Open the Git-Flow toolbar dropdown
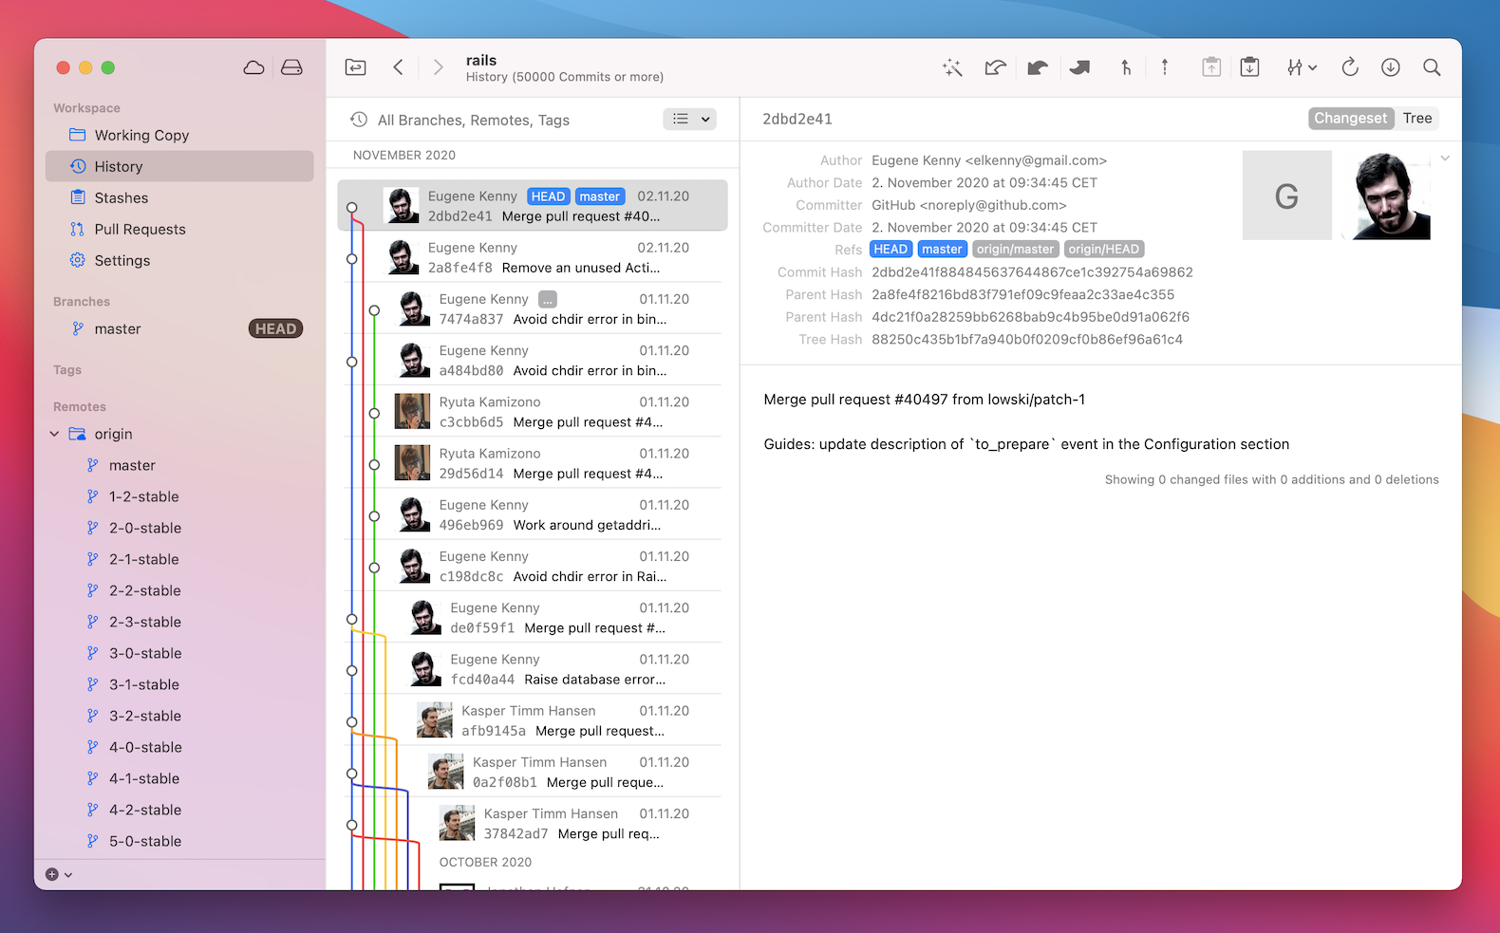This screenshot has width=1500, height=933. 1302,67
